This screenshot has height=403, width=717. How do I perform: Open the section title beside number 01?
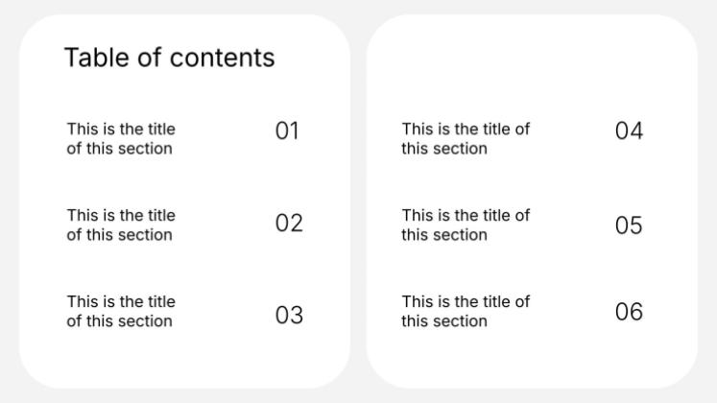click(121, 138)
